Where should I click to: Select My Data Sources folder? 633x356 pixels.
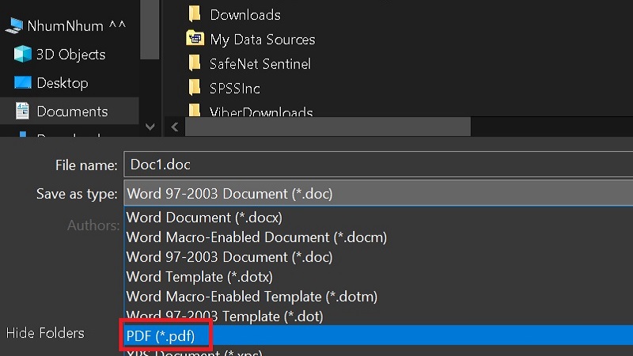pyautogui.click(x=251, y=40)
